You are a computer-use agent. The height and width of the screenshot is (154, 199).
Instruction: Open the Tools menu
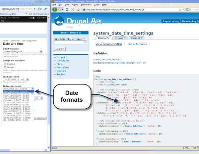point(97,5)
